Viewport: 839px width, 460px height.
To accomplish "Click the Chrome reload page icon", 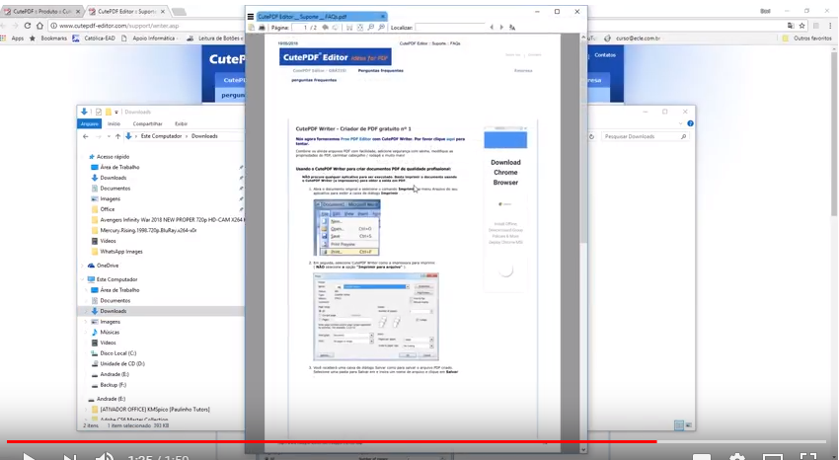I will click(x=27, y=26).
